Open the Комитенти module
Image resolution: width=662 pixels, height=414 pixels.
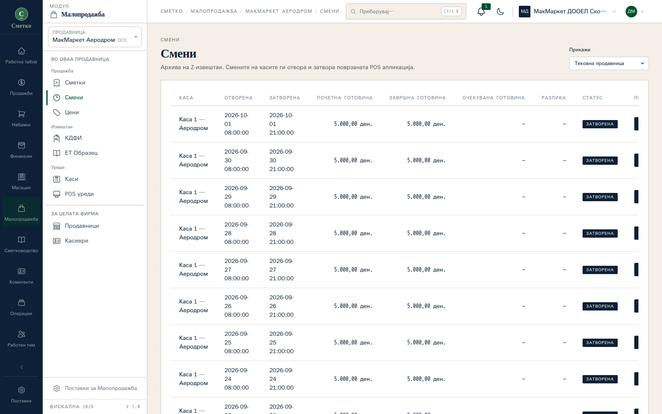pos(21,276)
